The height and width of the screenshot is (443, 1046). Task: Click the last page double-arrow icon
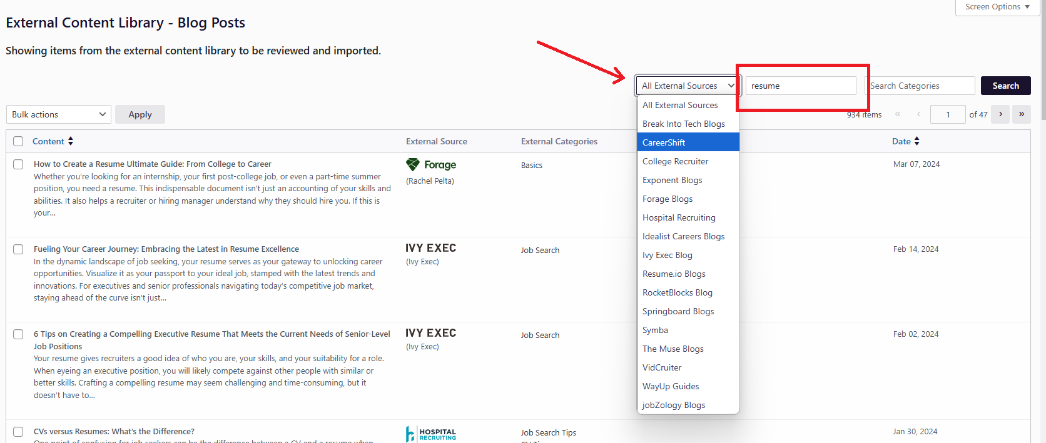[1022, 114]
